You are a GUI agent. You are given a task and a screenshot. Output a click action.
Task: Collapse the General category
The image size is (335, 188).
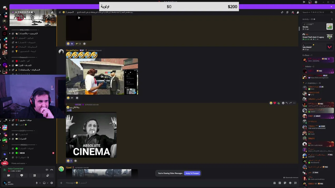coord(24,57)
